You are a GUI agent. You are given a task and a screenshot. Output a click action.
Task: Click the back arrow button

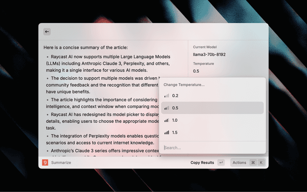click(47, 32)
